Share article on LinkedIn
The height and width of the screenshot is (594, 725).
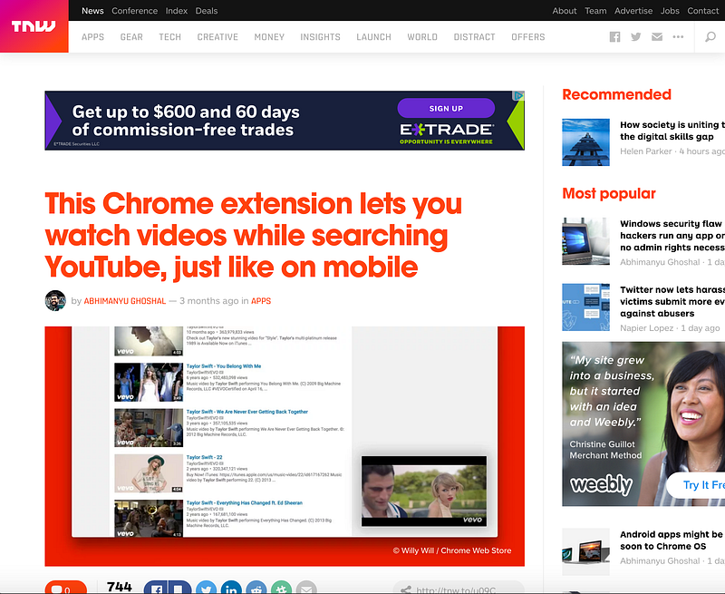231,588
